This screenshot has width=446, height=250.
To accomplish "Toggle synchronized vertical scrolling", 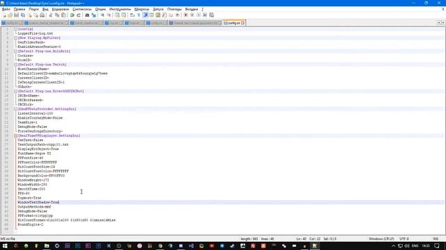I will [x=117, y=15].
